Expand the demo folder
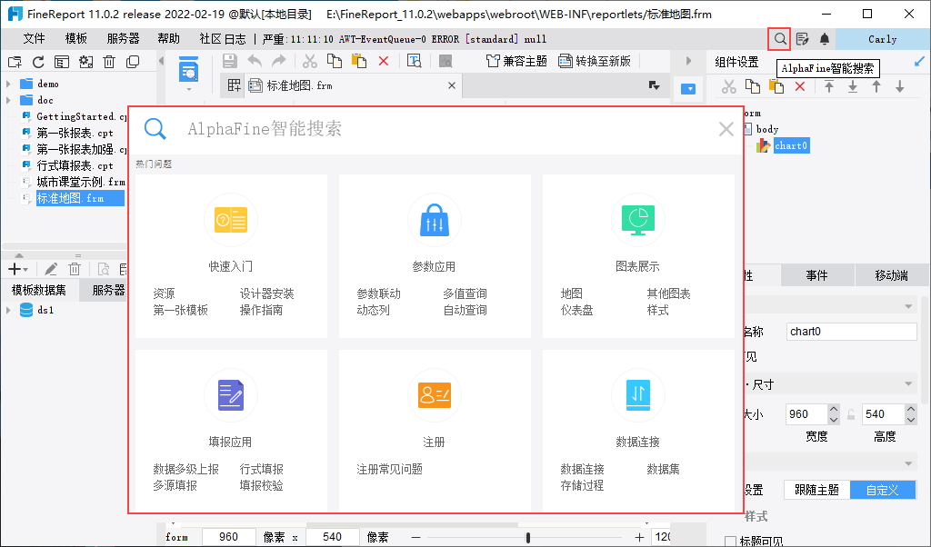The height and width of the screenshot is (547, 931). coord(8,84)
